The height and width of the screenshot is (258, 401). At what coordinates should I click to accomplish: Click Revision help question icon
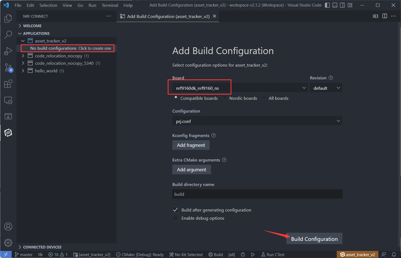331,78
